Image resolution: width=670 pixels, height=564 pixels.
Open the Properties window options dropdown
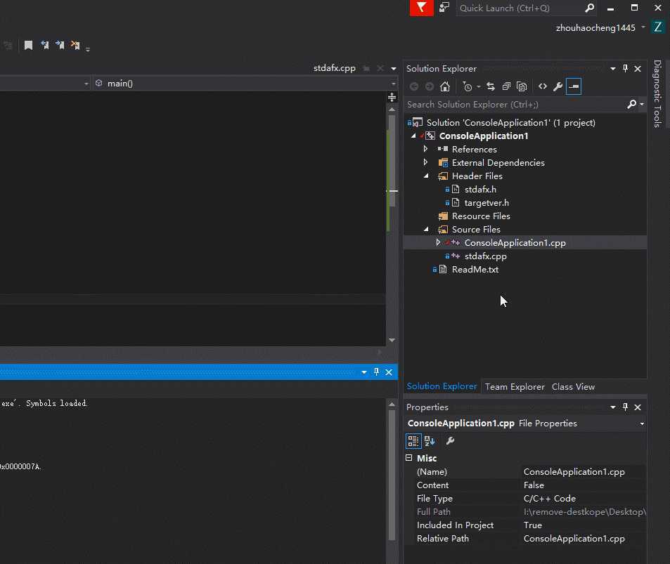(x=613, y=407)
